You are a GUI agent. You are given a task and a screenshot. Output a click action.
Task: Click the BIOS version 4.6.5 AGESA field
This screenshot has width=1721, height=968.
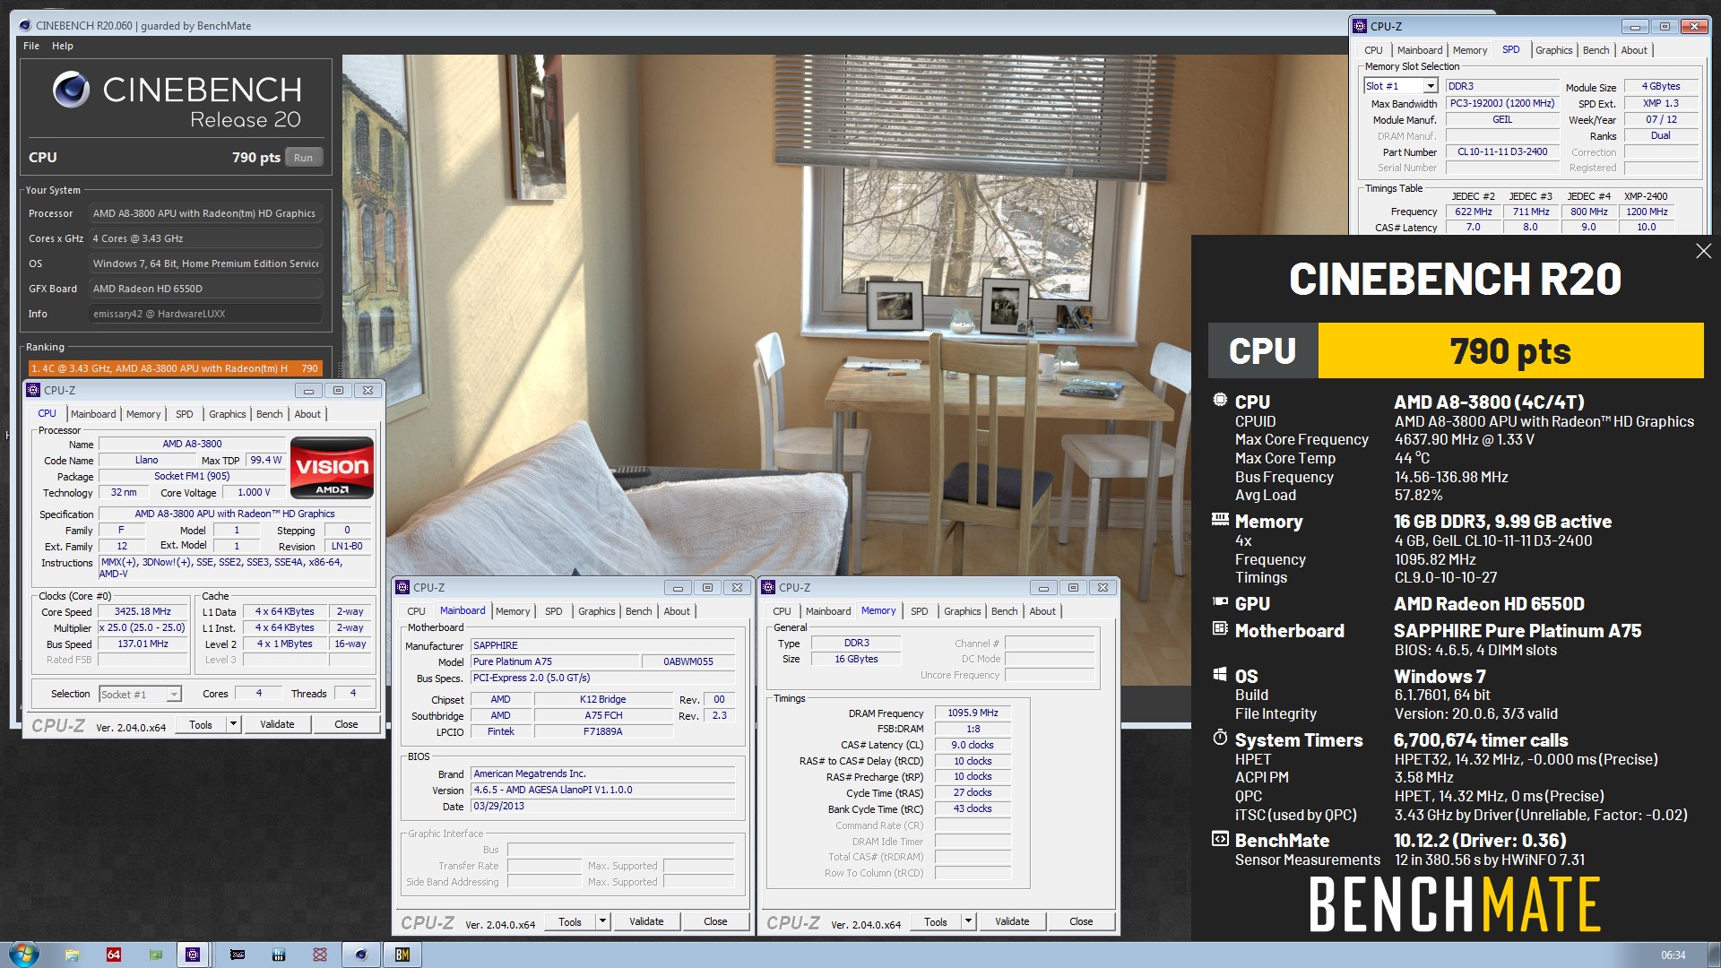(603, 790)
